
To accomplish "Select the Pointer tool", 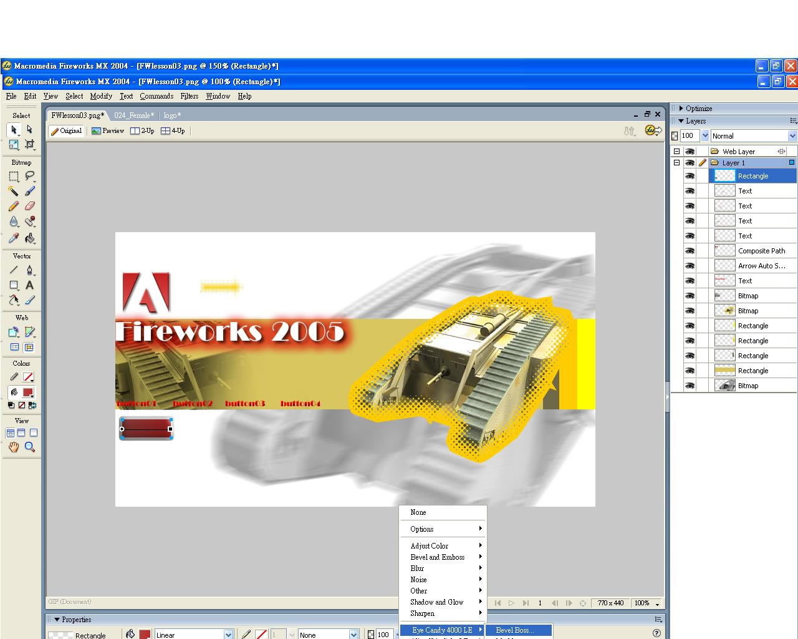I will click(x=13, y=130).
